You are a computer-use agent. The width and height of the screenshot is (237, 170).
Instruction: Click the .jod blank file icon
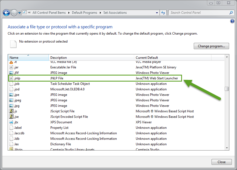pyautogui.click(x=11, y=89)
